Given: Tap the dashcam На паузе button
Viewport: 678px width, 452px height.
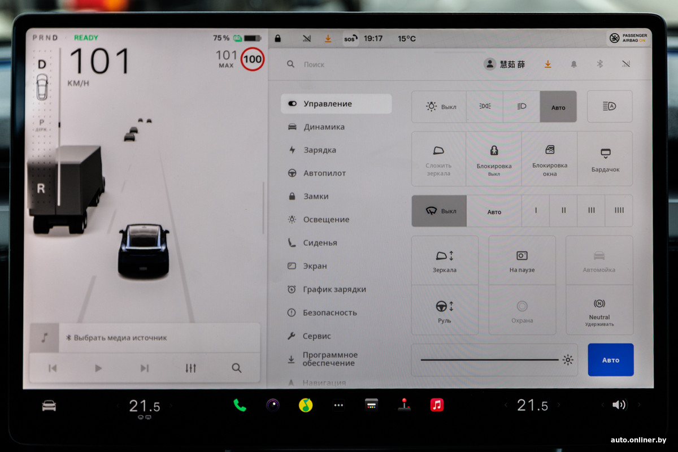Looking at the screenshot, I should [x=522, y=260].
